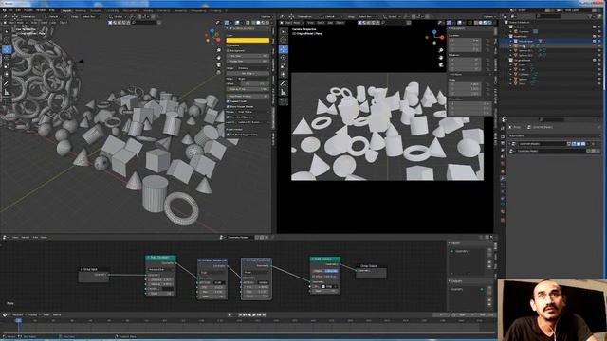Select the Select Box tool in camera viewport
This screenshot has height=341, width=607.
284,31
